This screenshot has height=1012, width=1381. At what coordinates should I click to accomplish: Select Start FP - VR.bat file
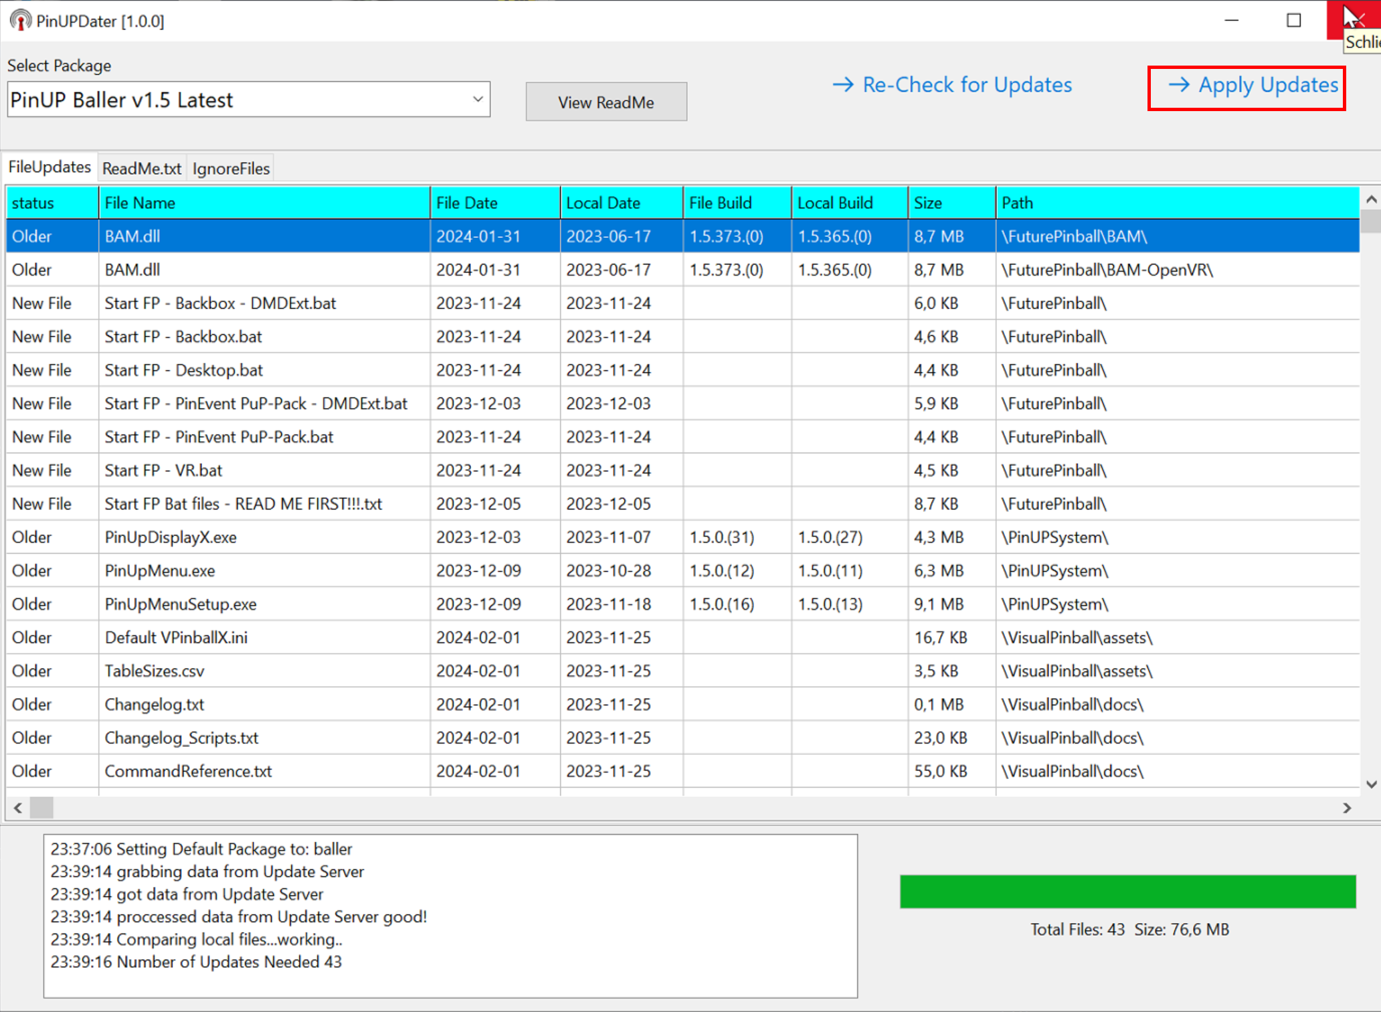coord(682,471)
